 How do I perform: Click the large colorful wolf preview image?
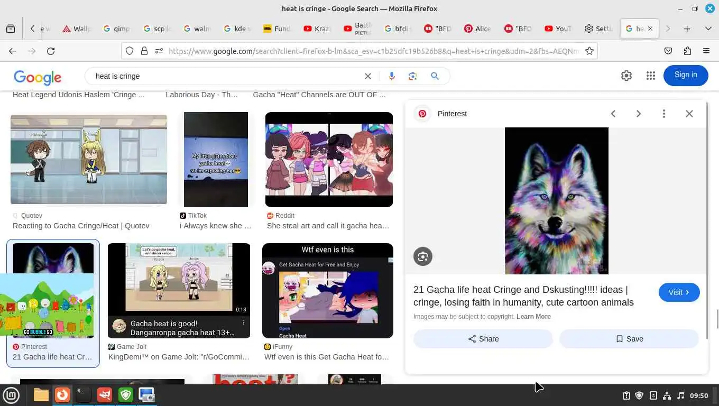556,201
